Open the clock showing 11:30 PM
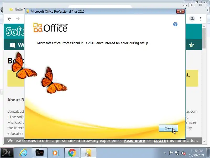 click(x=197, y=153)
